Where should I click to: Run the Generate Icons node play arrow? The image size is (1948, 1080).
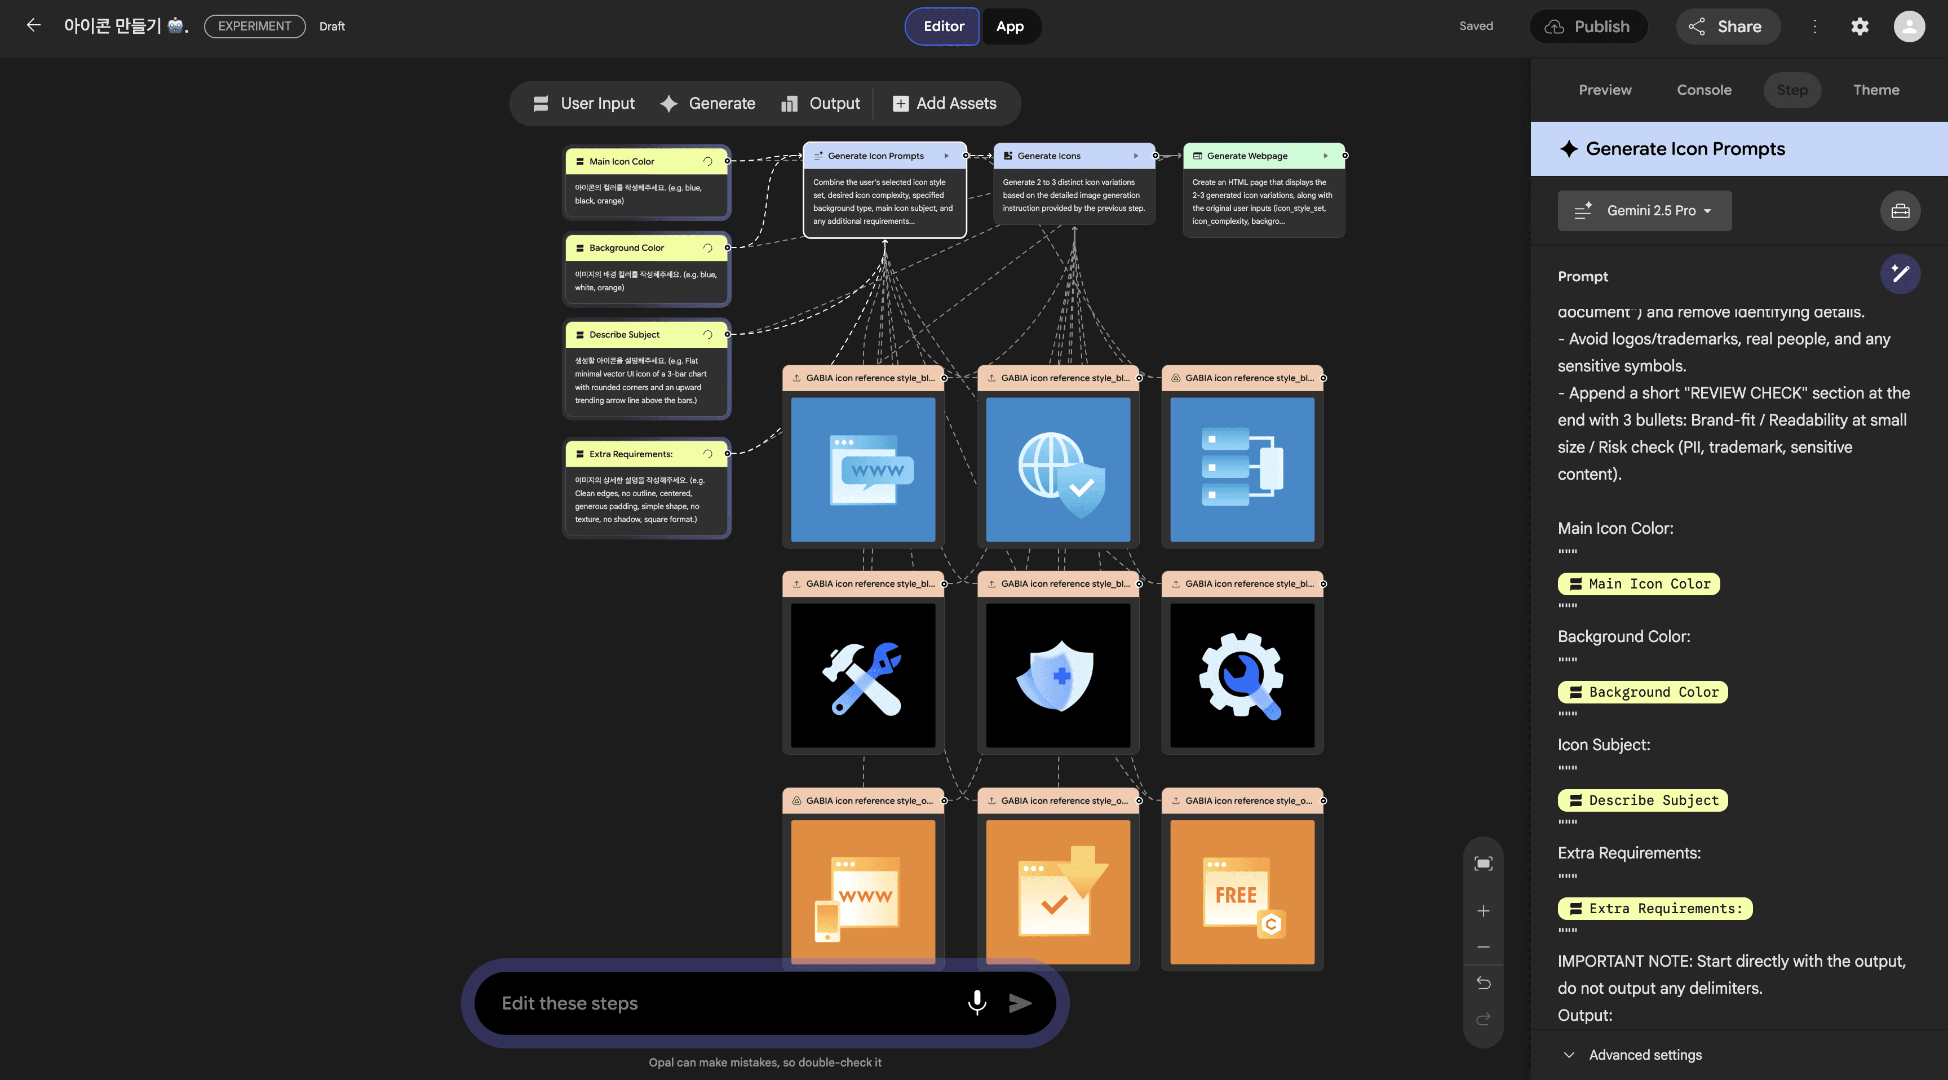1135,156
